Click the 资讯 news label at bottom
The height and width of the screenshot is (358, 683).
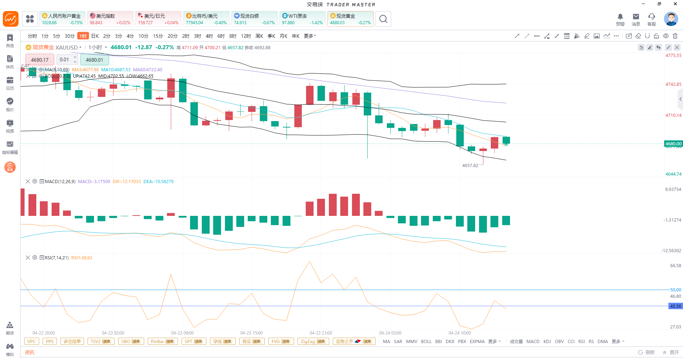point(30,352)
